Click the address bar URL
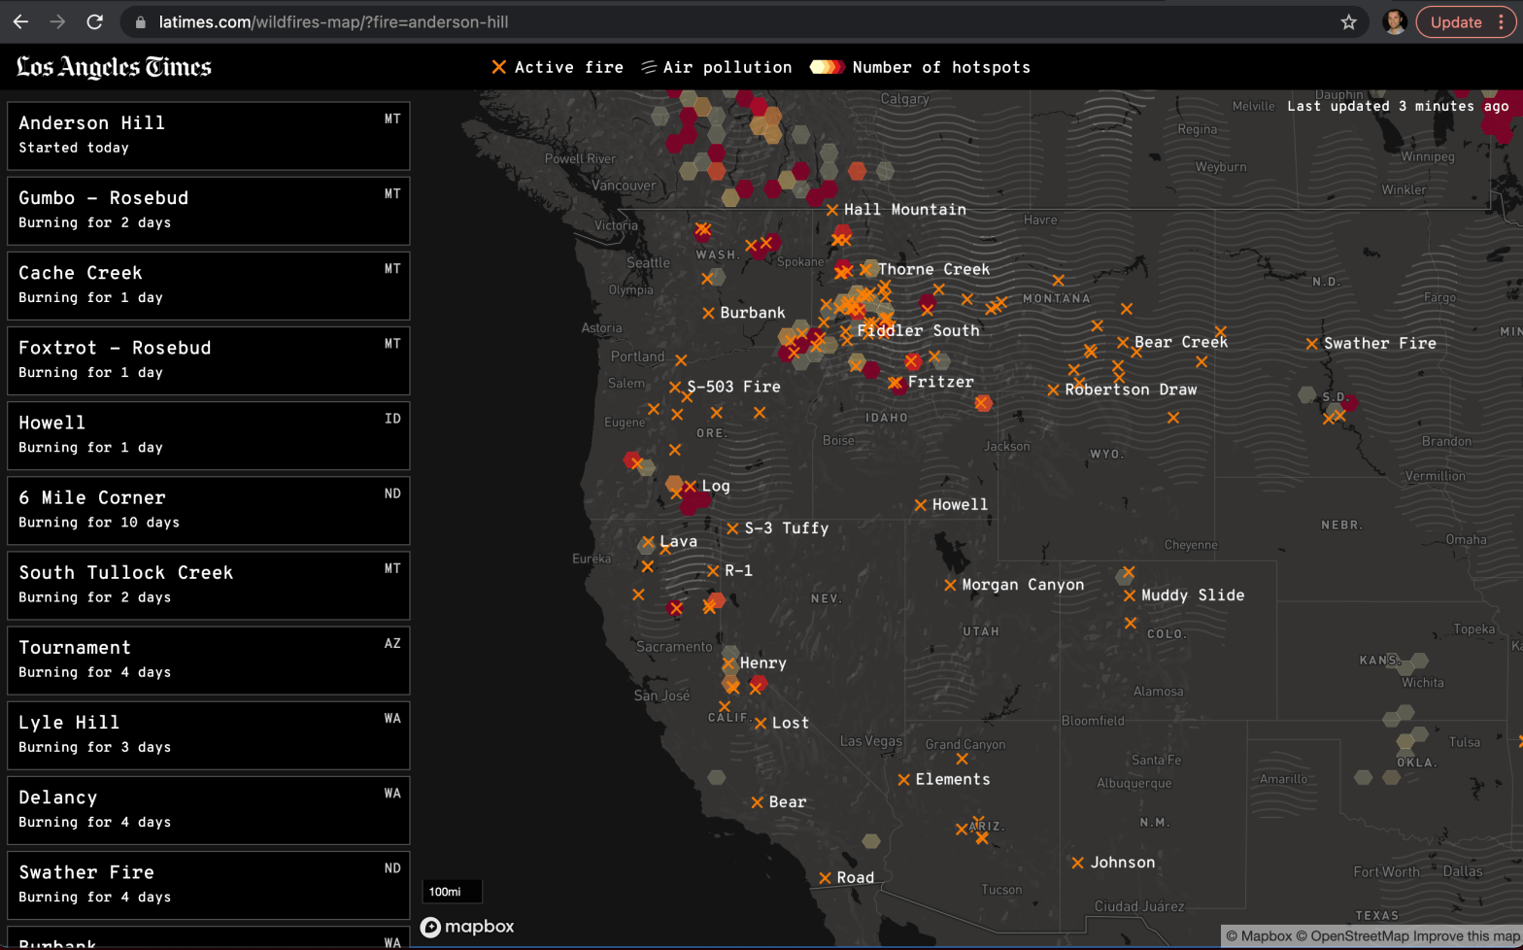1523x950 pixels. [x=333, y=22]
